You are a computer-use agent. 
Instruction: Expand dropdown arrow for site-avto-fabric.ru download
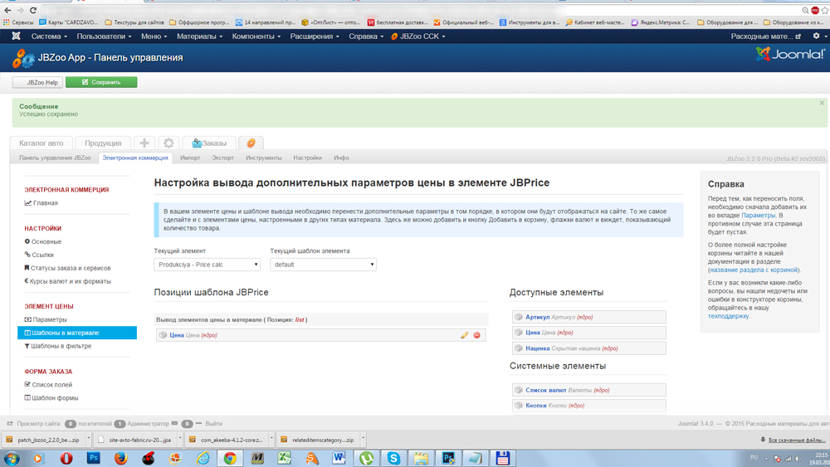coord(180,440)
